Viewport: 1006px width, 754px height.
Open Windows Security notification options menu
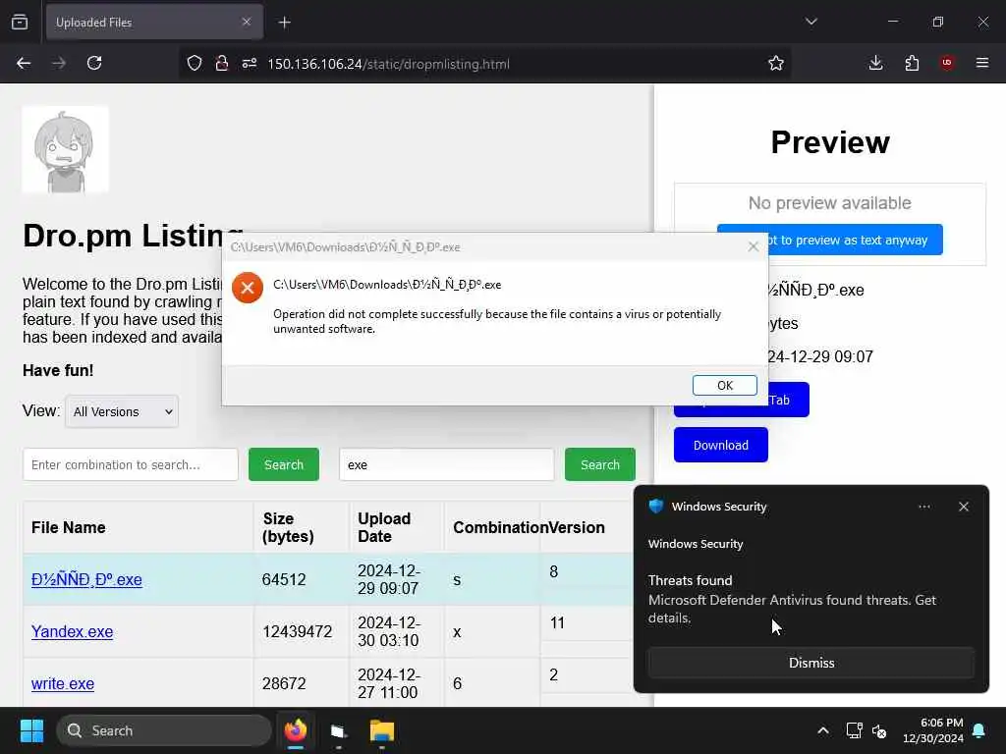923,507
